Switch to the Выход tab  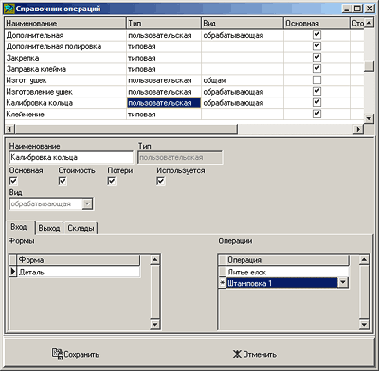coord(49,228)
